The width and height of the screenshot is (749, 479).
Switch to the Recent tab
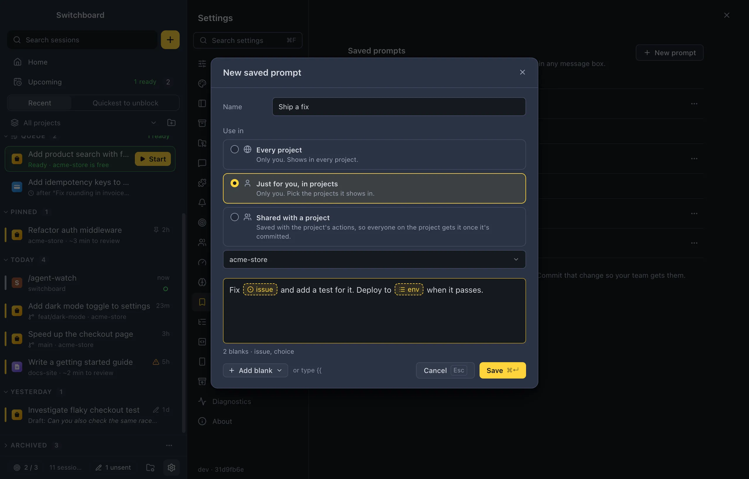tap(39, 103)
